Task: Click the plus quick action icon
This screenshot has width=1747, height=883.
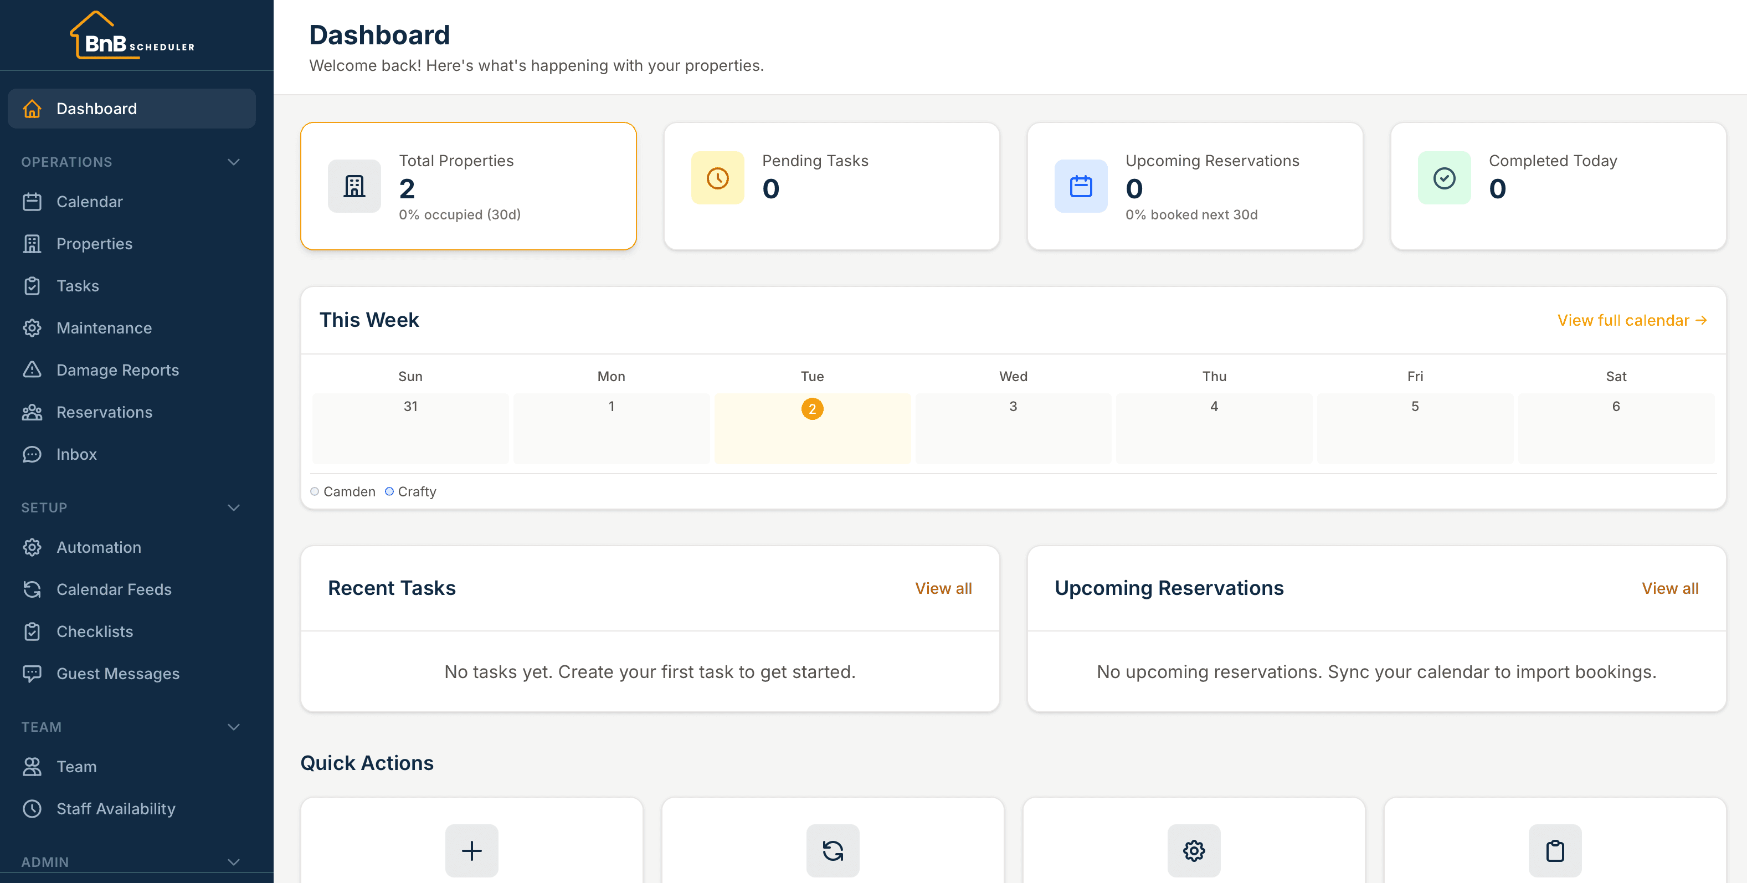Action: click(471, 850)
